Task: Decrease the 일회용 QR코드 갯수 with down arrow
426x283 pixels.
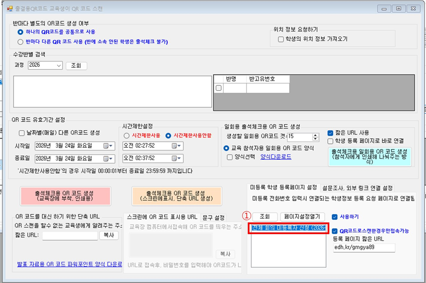Action: pos(315,139)
